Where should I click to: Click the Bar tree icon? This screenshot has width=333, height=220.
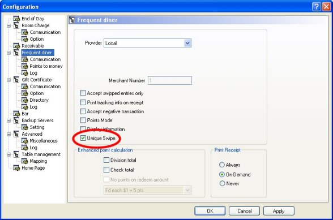coord(16,114)
